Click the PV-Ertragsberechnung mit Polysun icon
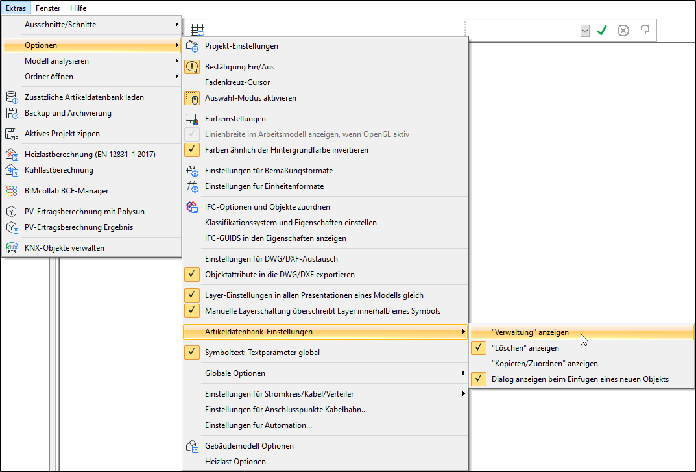 [12, 212]
